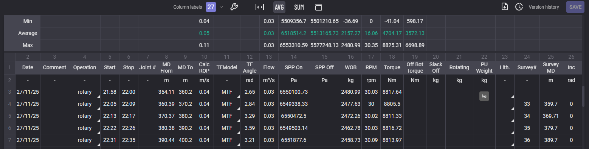Click the Average statistics row label
Viewport: 589px width, 149px height.
pos(28,33)
